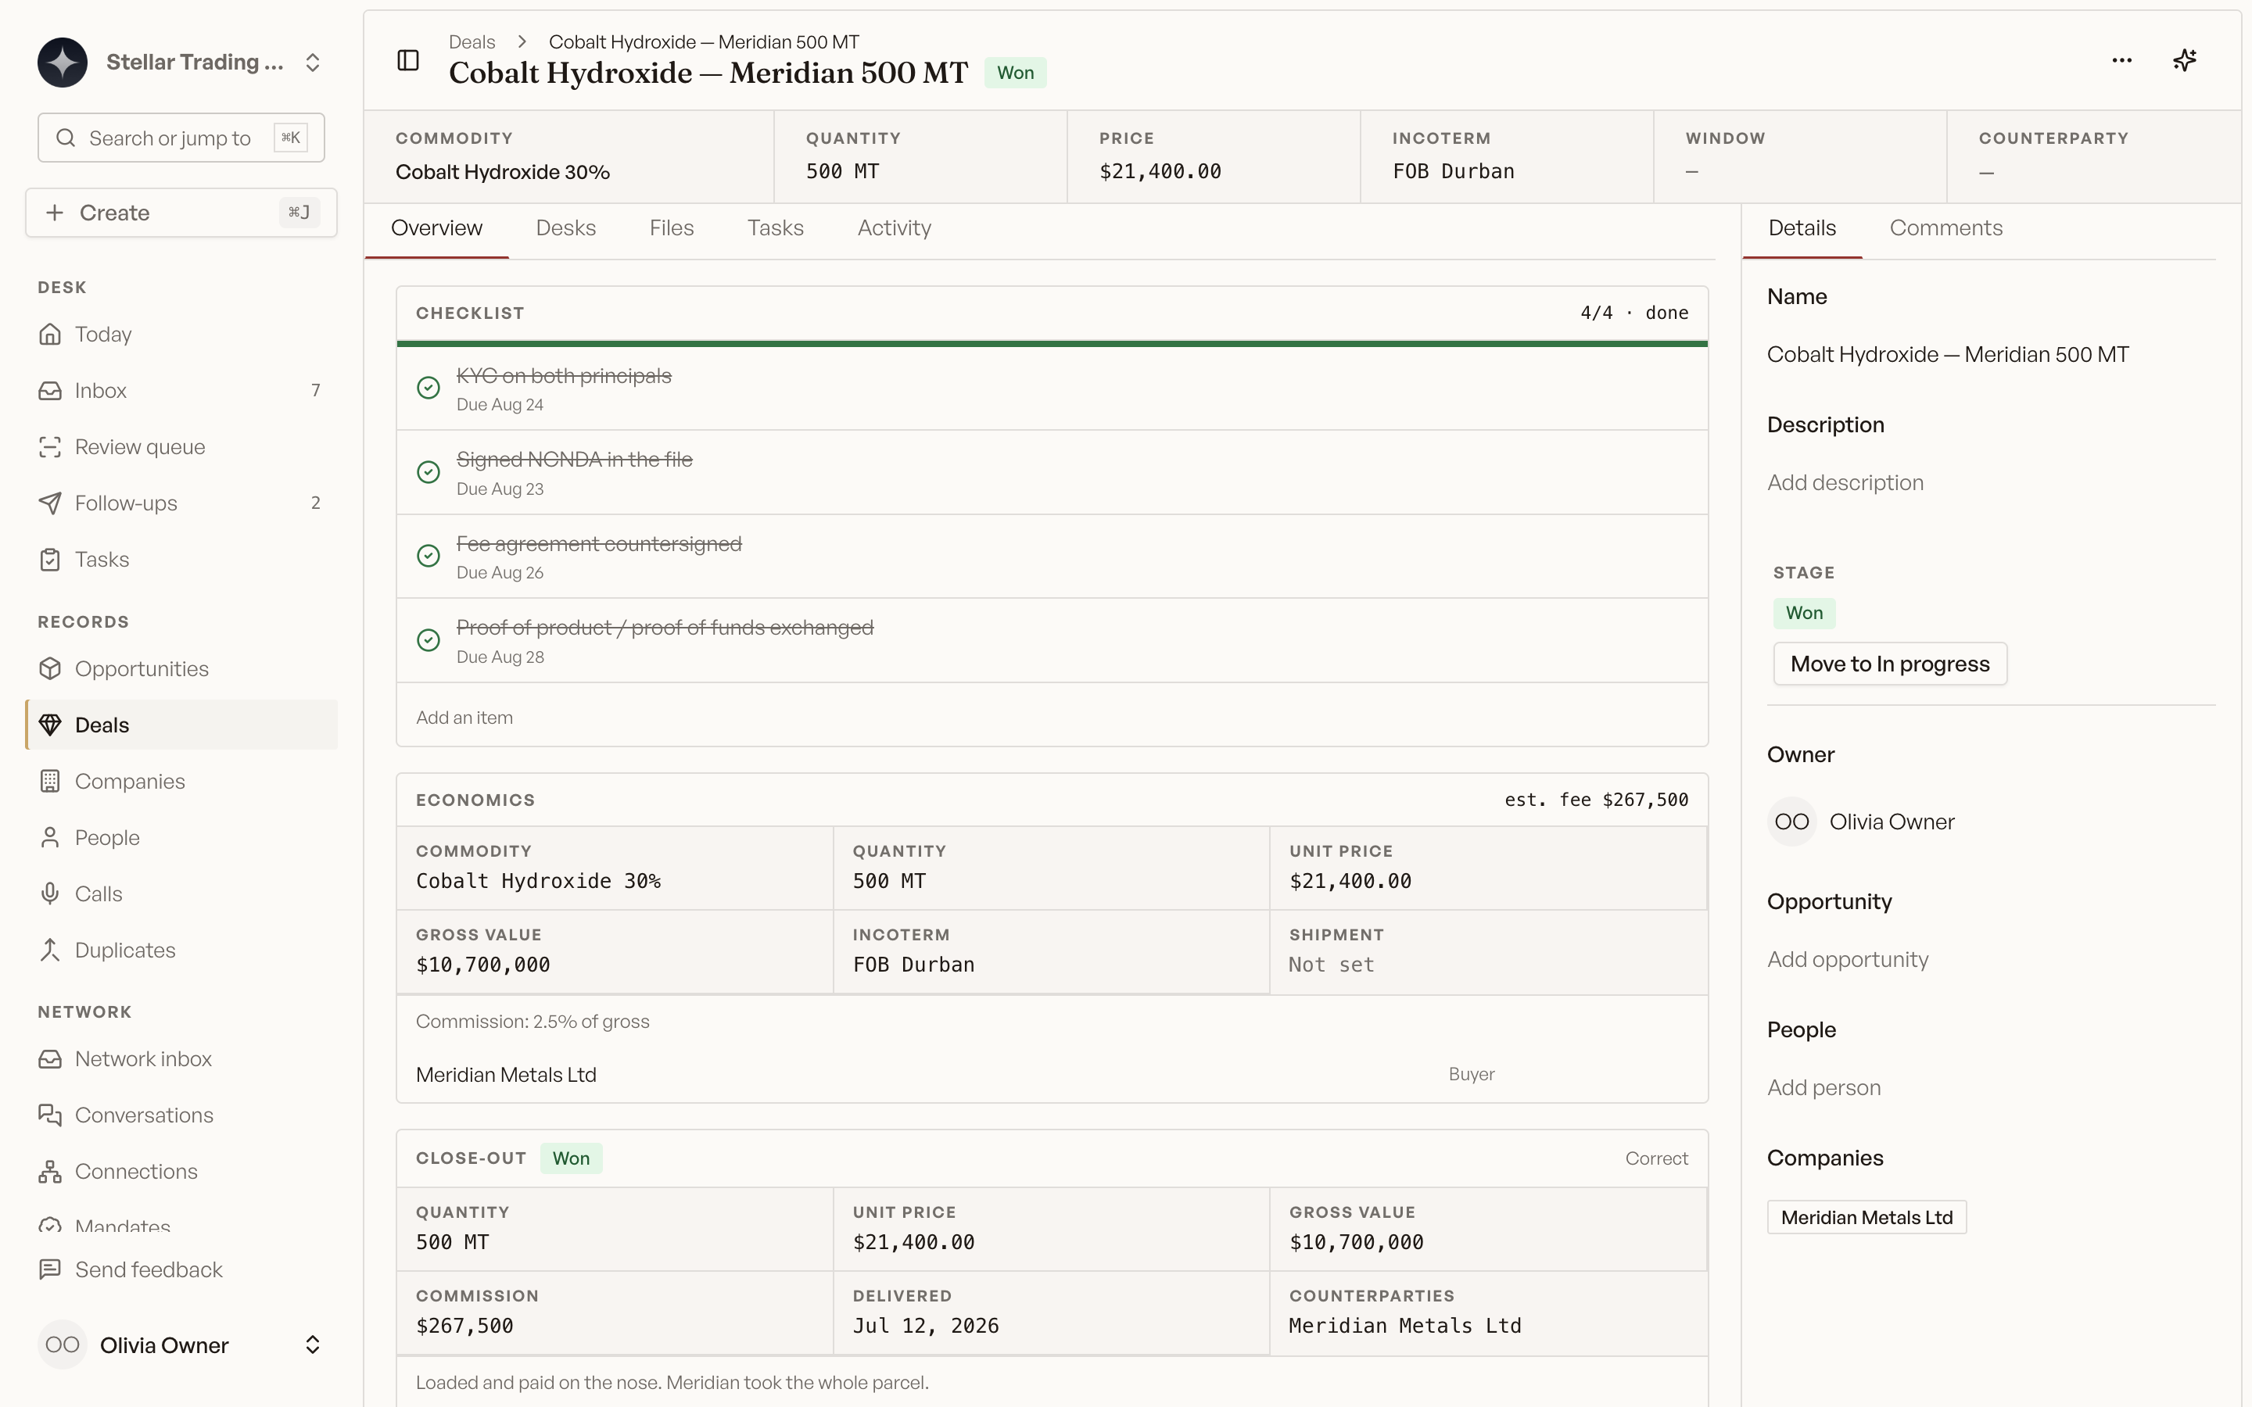Open Today from the desk sidebar
The image size is (2252, 1407).
click(x=181, y=334)
